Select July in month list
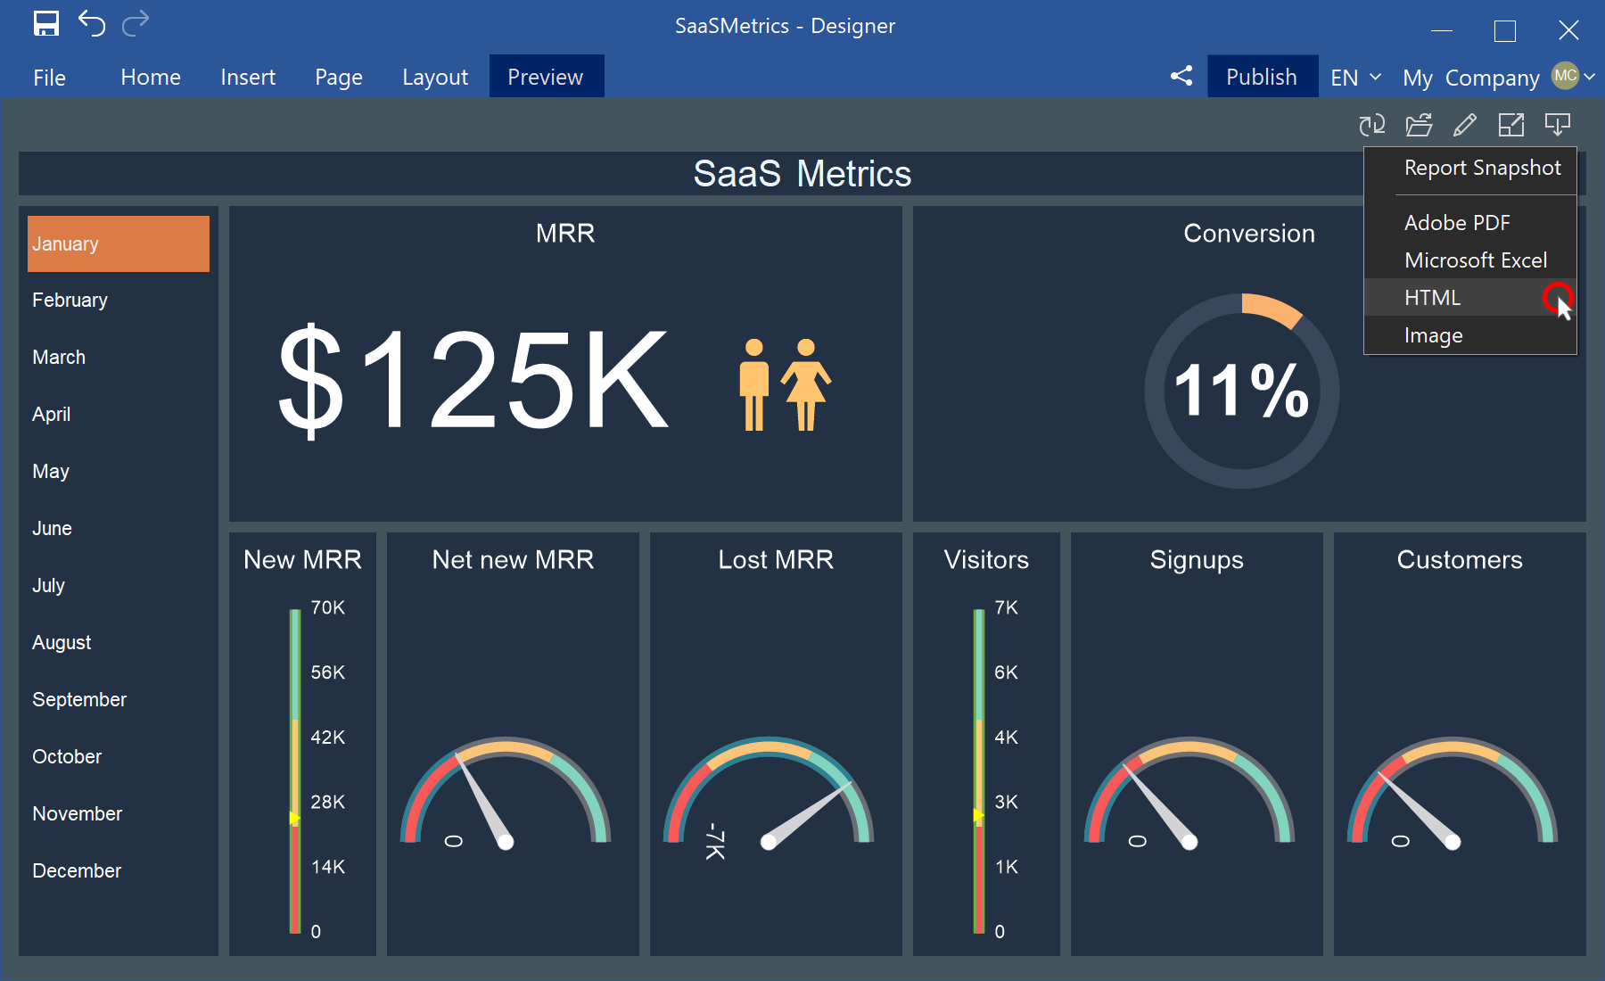 119,586
